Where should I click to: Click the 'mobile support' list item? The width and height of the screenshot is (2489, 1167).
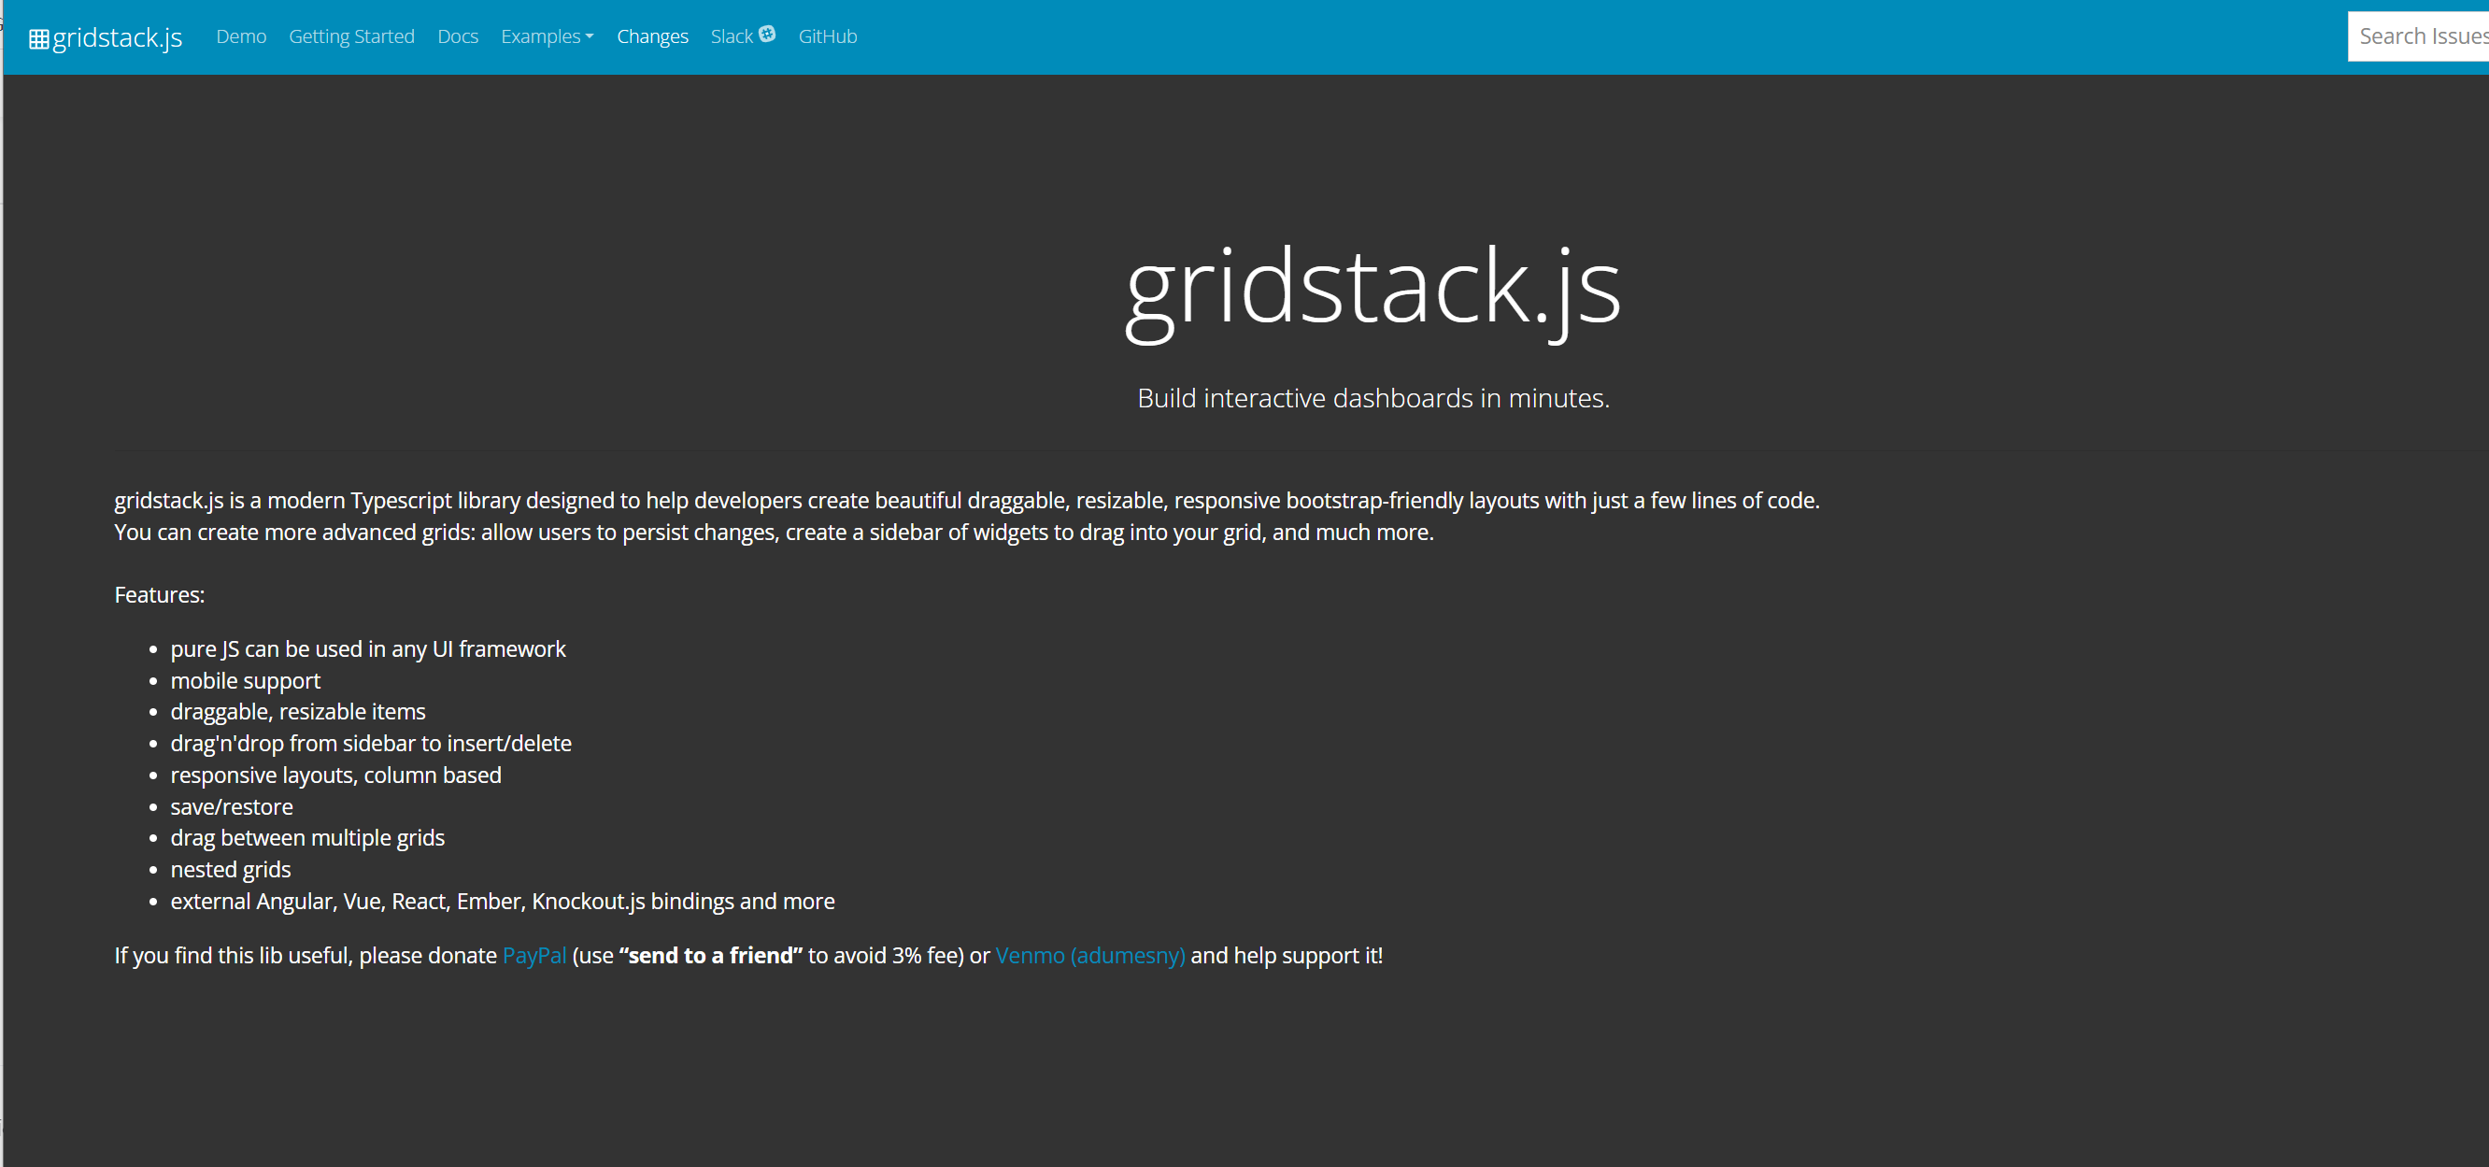tap(245, 681)
